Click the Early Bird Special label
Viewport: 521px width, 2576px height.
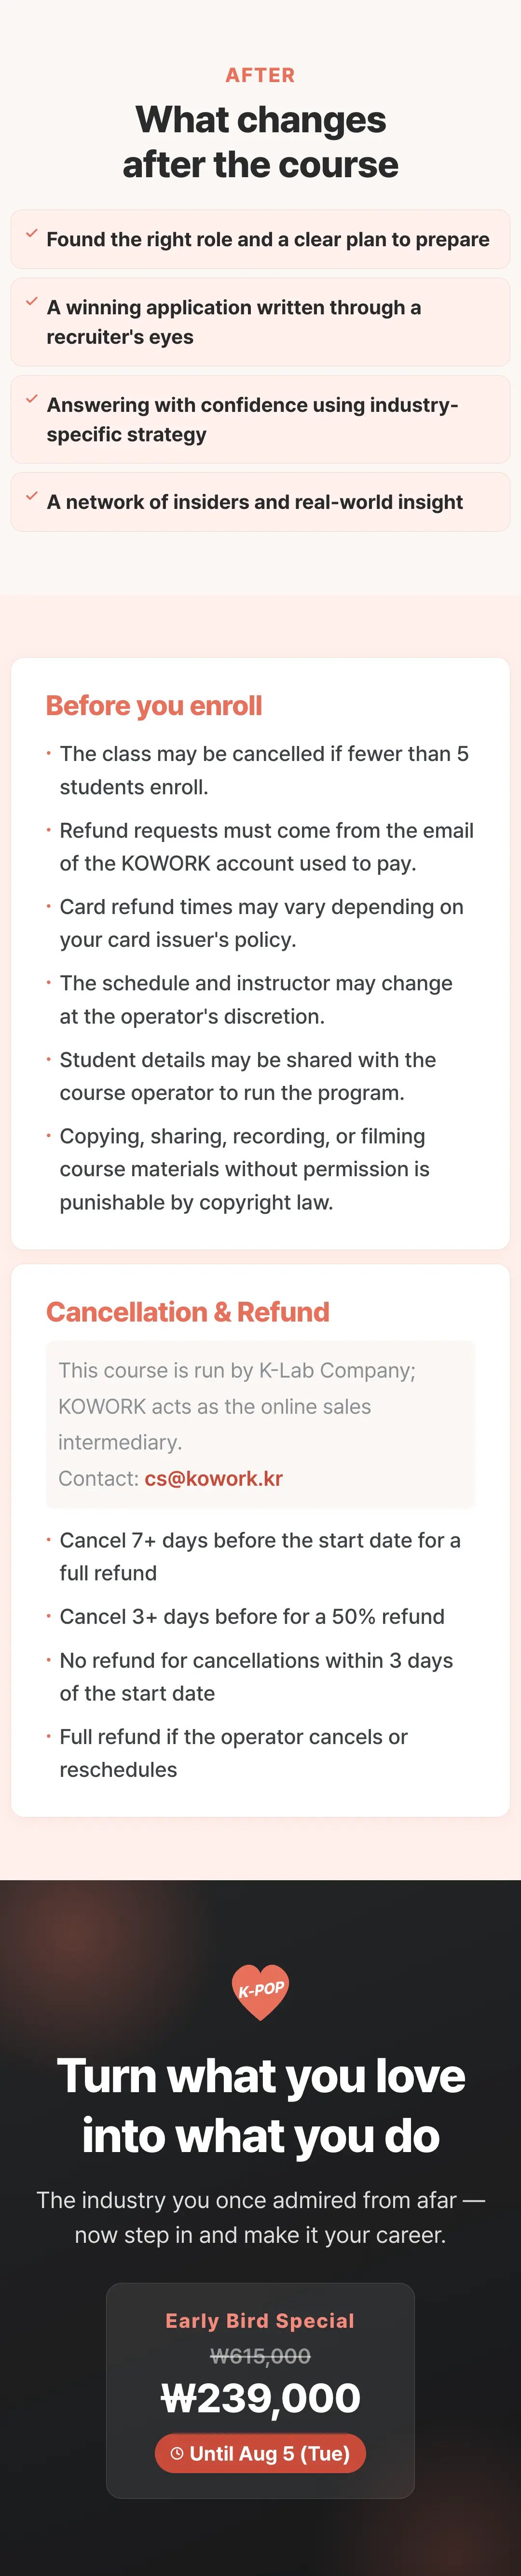click(x=260, y=2320)
